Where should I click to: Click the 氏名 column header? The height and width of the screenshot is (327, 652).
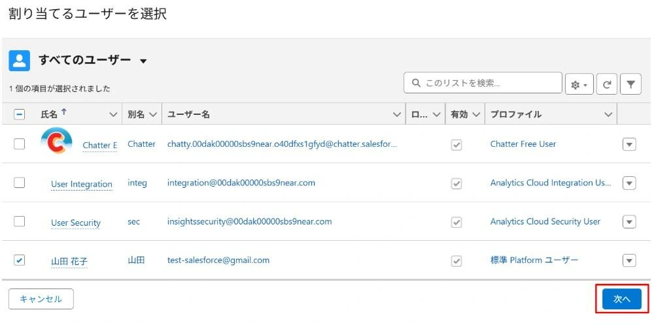click(49, 114)
